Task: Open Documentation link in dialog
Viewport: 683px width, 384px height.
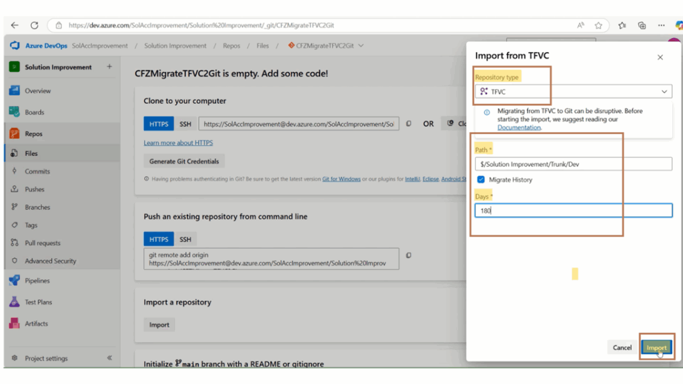Action: point(519,127)
